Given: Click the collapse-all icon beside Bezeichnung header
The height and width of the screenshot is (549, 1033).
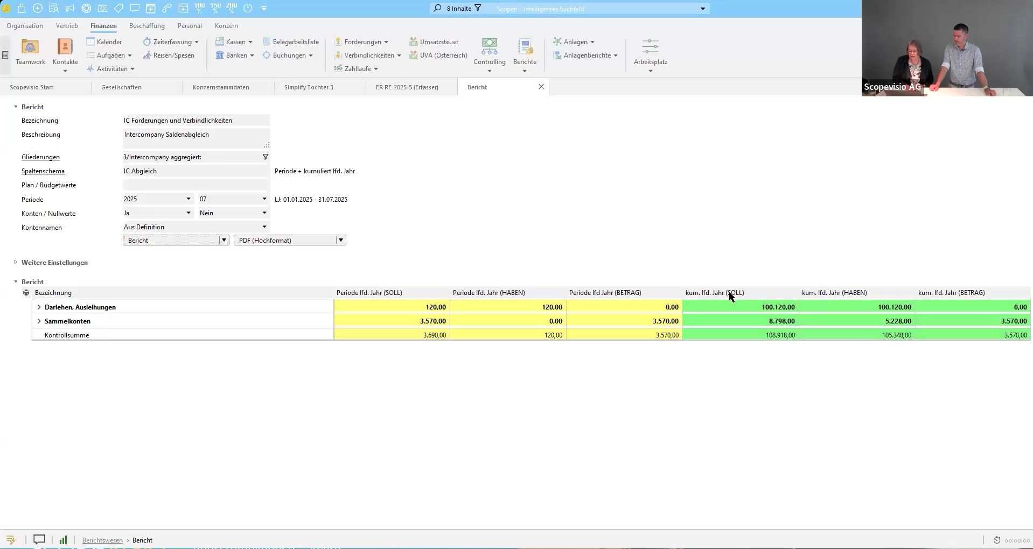Looking at the screenshot, I should coord(26,293).
